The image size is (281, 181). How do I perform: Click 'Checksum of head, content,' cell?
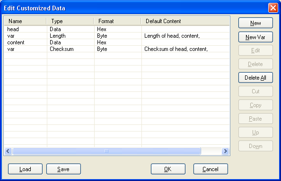[x=176, y=49]
